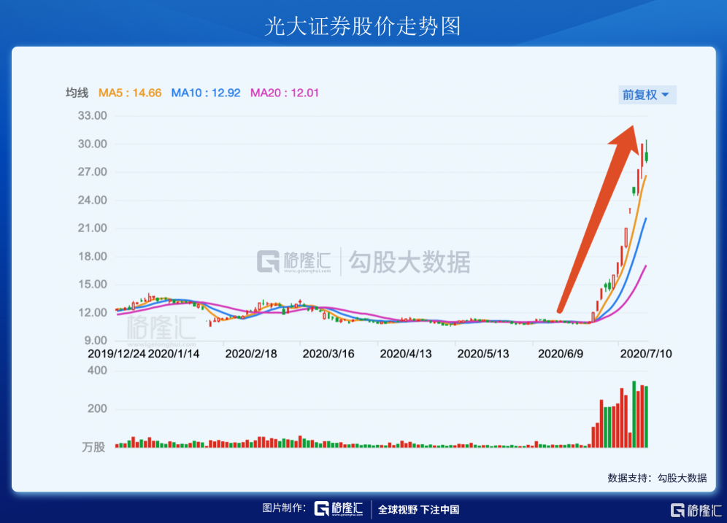Select the MA20 : 12.01 indicator label
This screenshot has width=727, height=523.
285,93
